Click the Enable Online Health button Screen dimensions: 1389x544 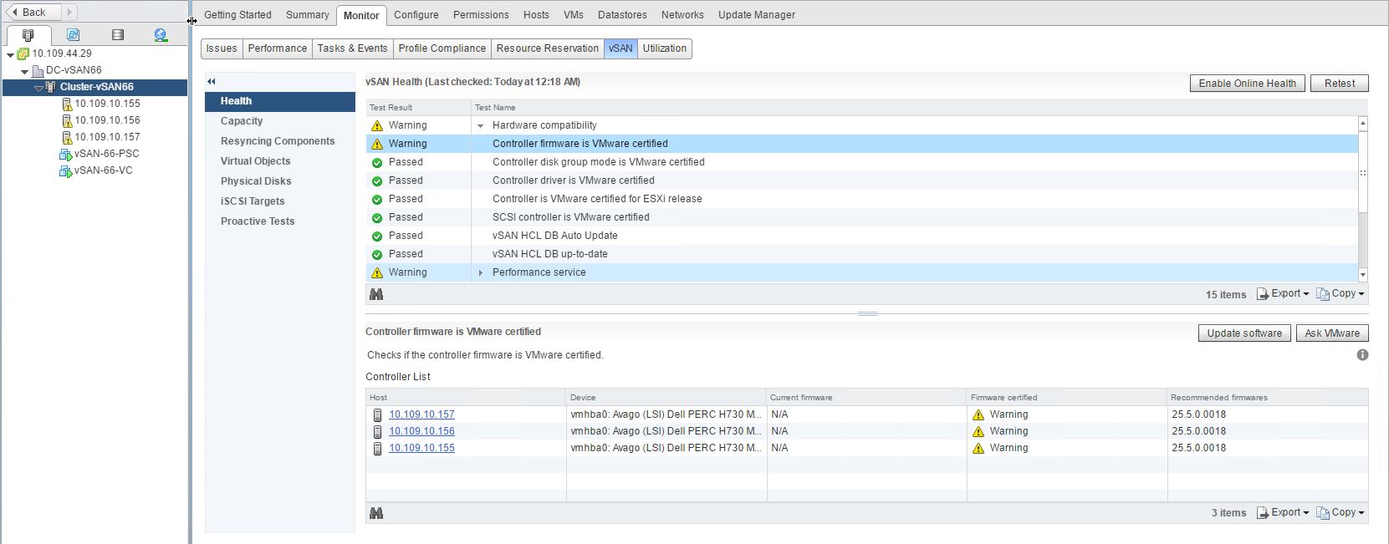point(1247,84)
